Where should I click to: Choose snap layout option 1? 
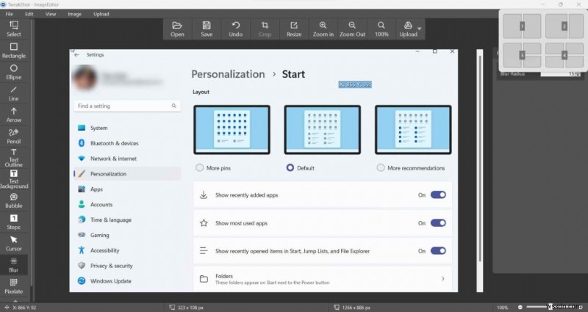coord(522,26)
